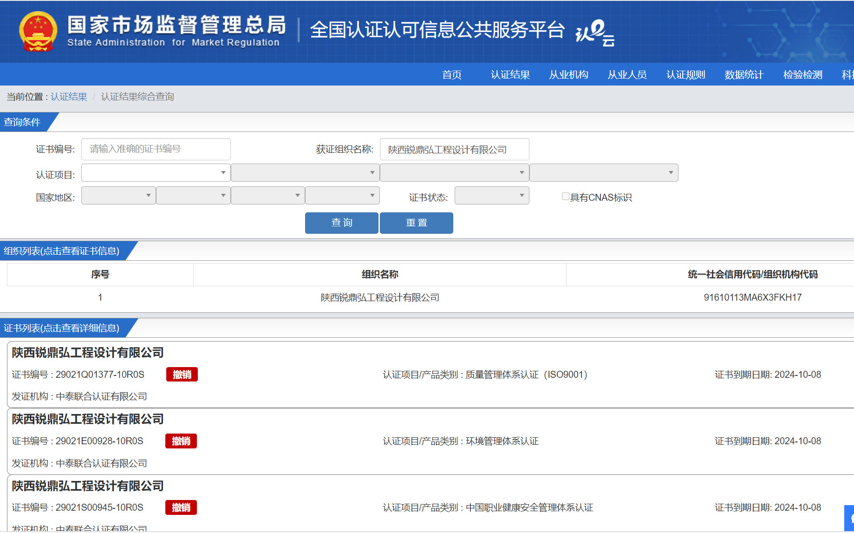This screenshot has width=854, height=533.
Task: Click the 组织名称 column header
Action: [x=380, y=274]
